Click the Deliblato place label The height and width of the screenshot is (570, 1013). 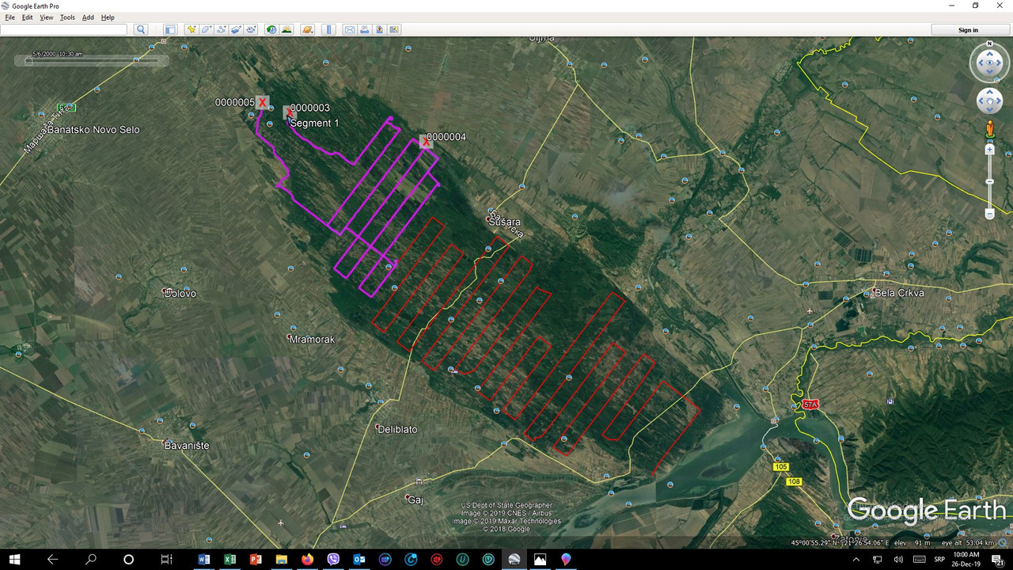click(x=397, y=429)
